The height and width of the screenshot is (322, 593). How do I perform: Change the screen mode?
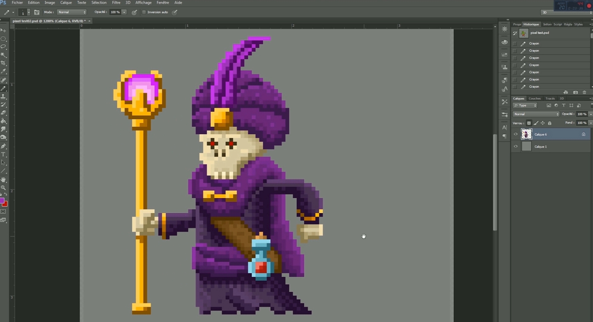[3, 220]
